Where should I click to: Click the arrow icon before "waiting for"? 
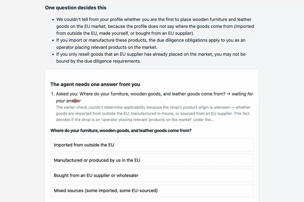[229, 94]
